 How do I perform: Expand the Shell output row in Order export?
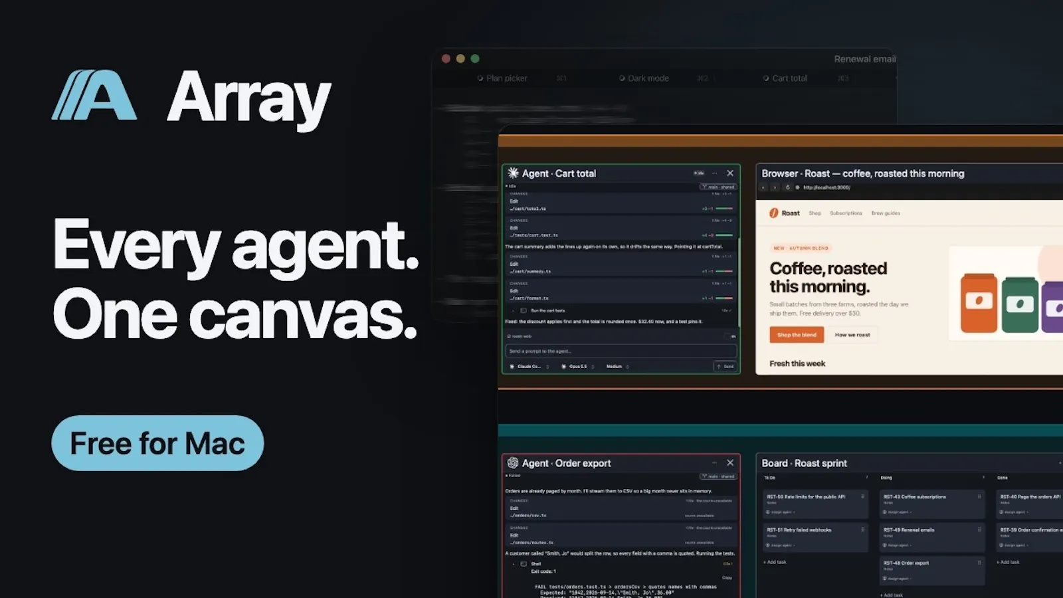tap(513, 563)
